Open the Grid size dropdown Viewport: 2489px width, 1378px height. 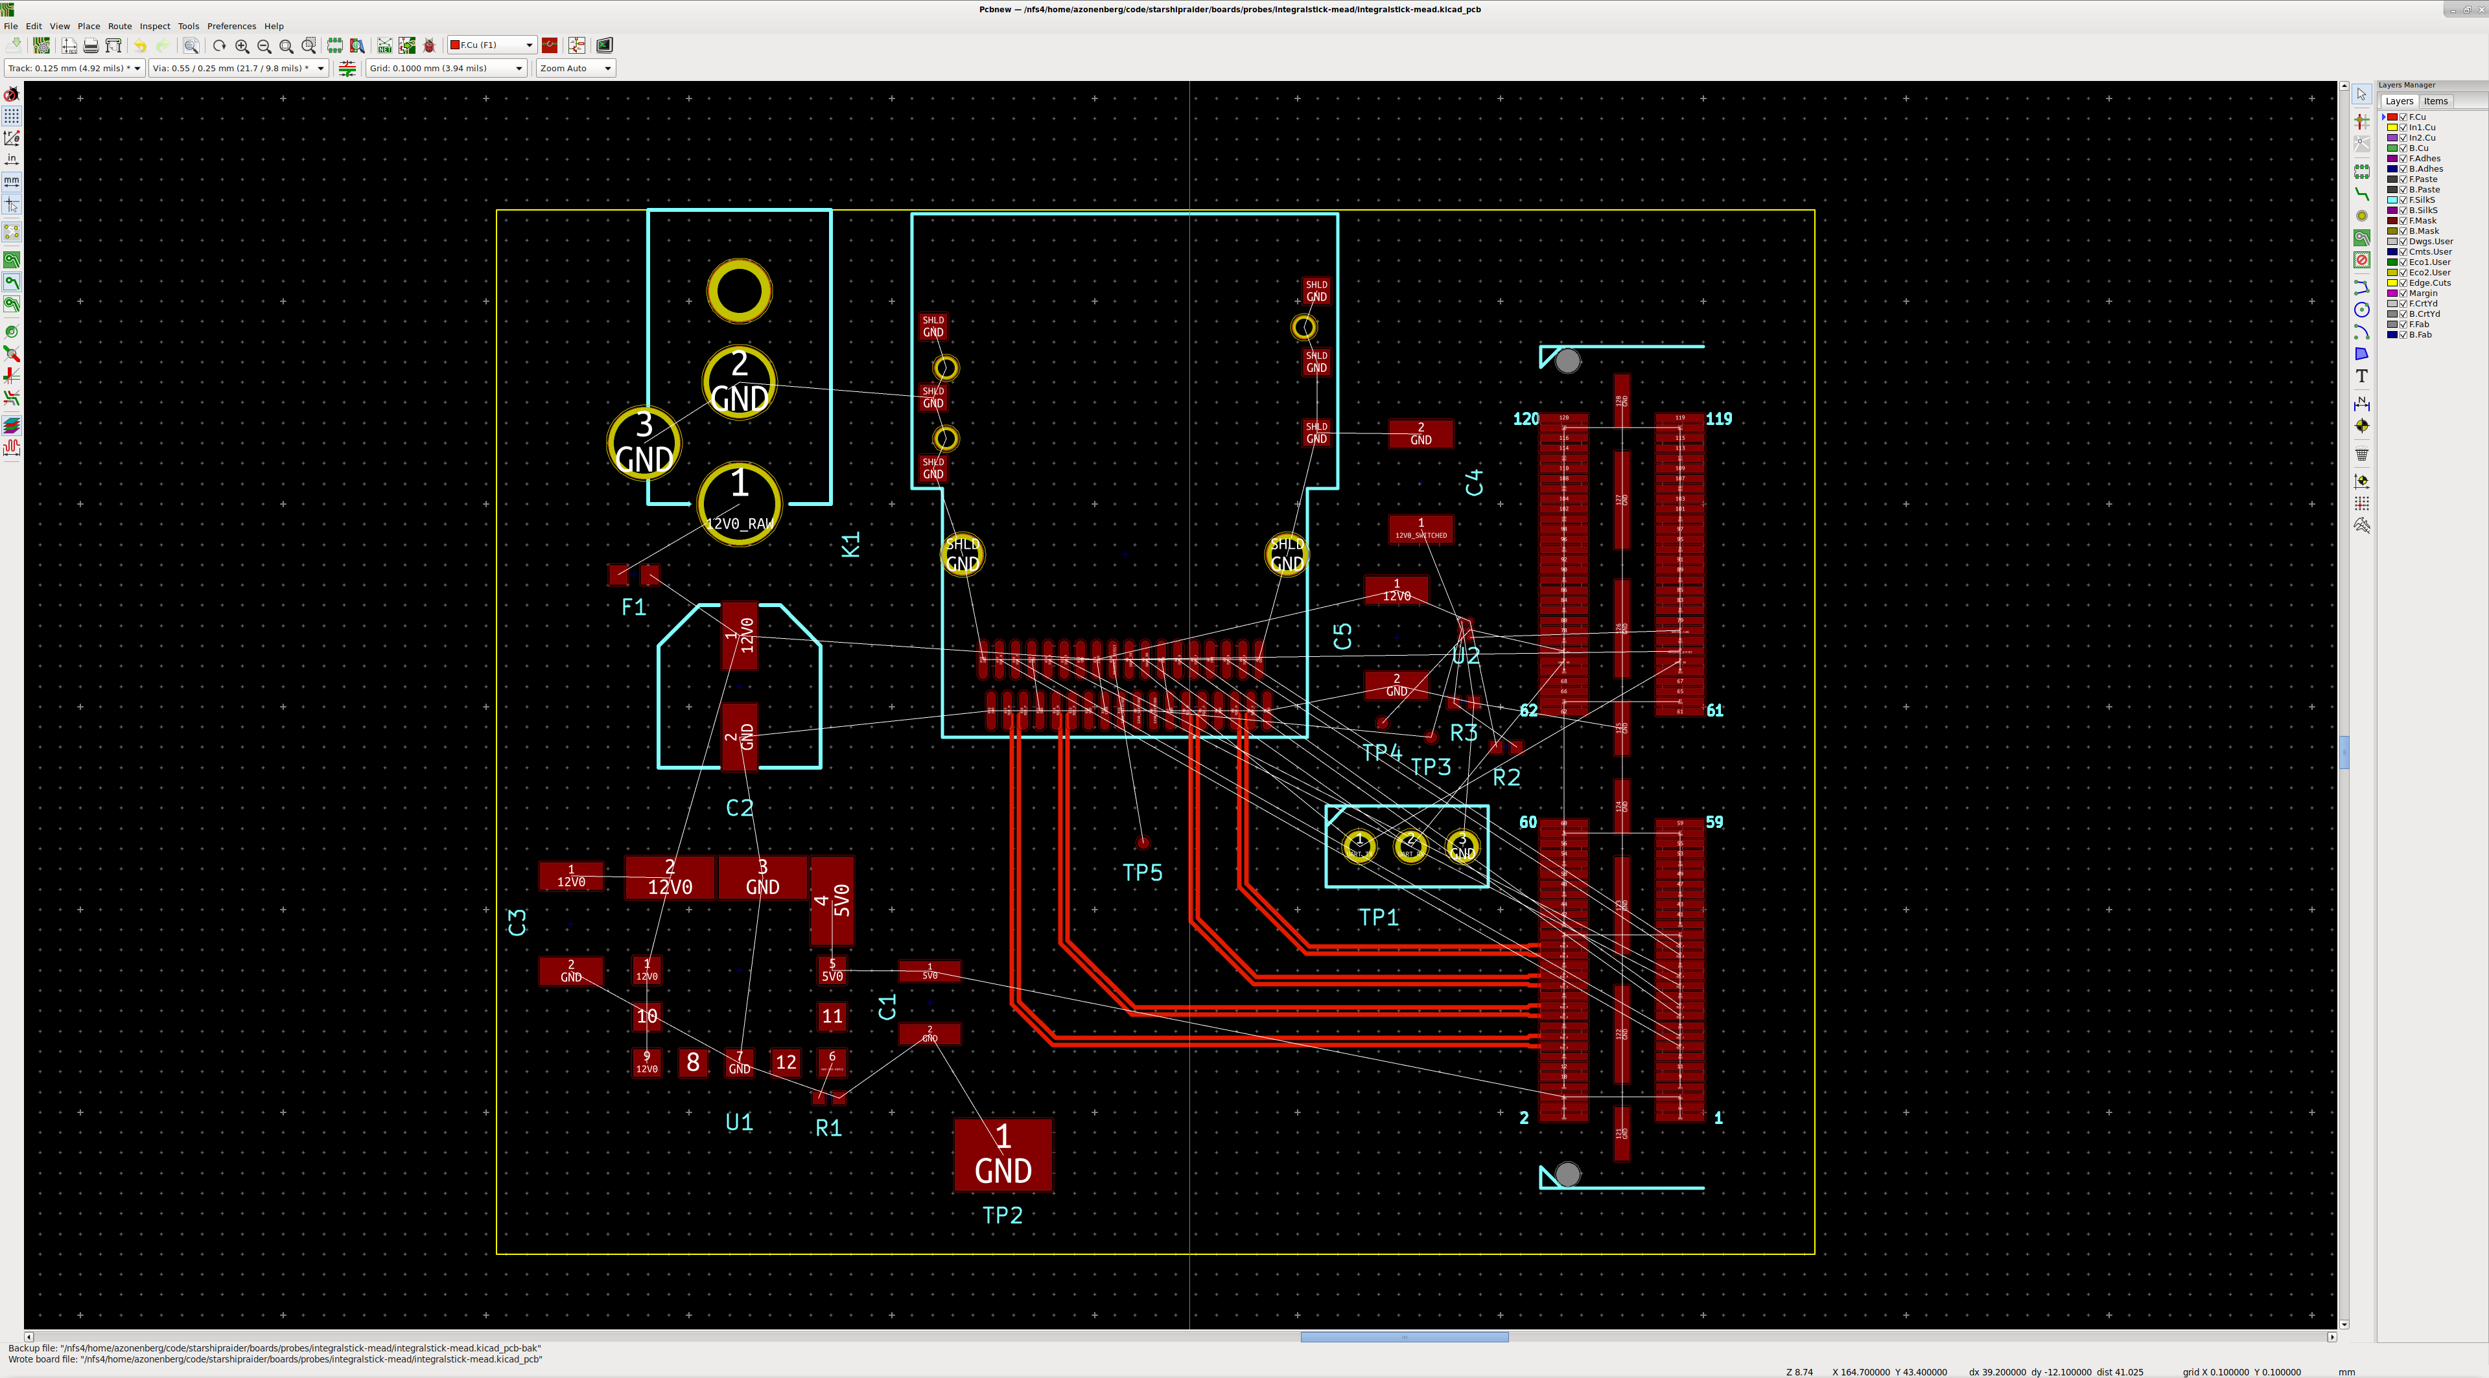tap(447, 67)
